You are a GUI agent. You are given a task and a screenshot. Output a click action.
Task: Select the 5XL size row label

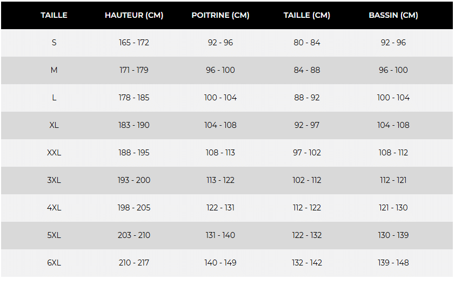(54, 235)
